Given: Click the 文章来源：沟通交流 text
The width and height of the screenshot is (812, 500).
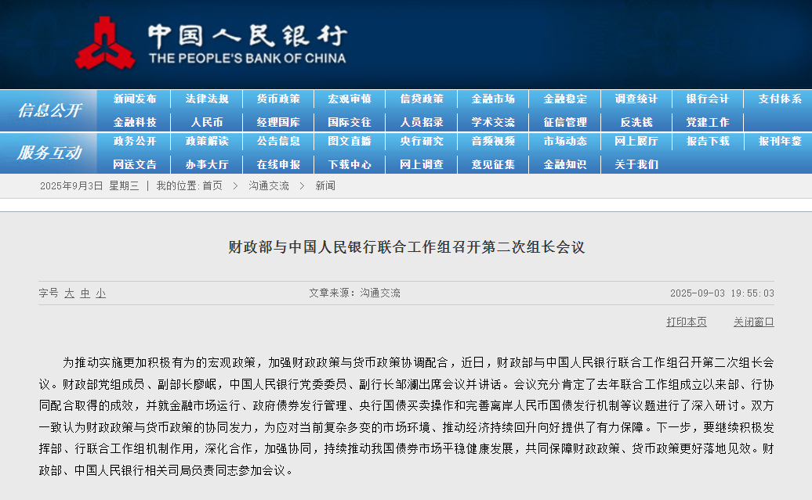Looking at the screenshot, I should pyautogui.click(x=355, y=293).
